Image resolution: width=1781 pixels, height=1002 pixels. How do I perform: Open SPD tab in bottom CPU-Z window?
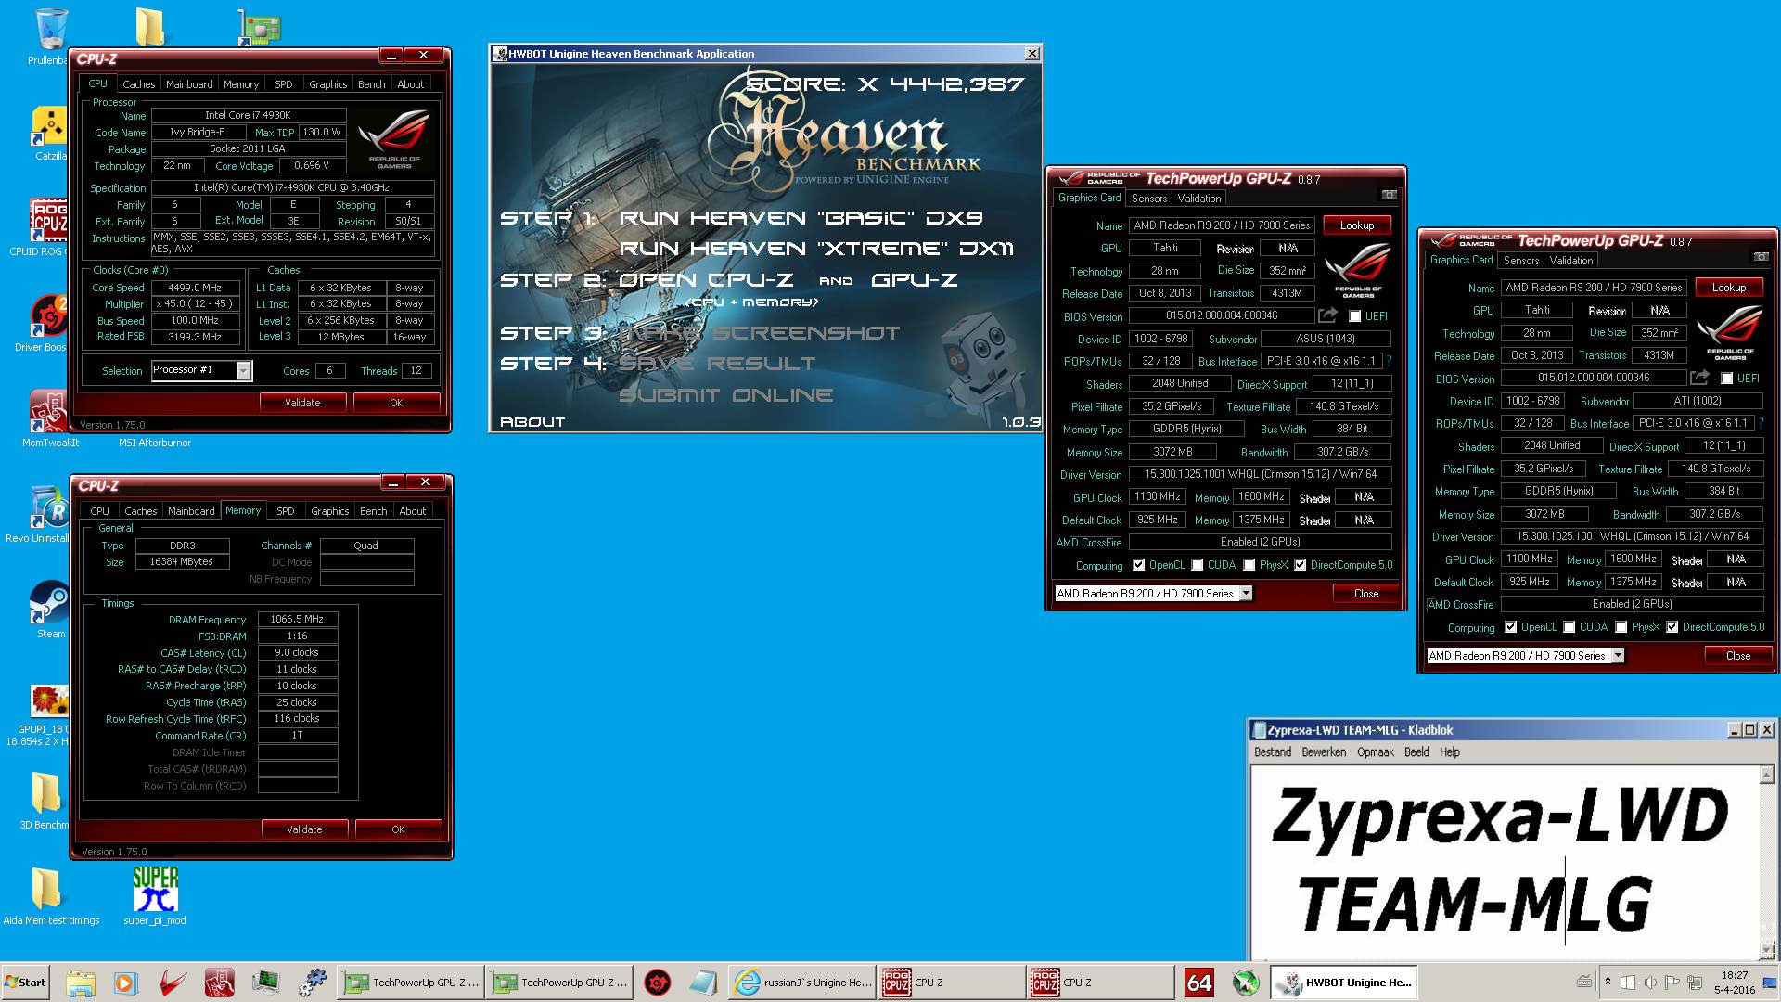(x=286, y=511)
